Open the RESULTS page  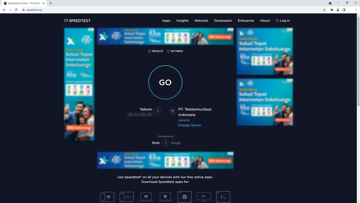(156, 51)
